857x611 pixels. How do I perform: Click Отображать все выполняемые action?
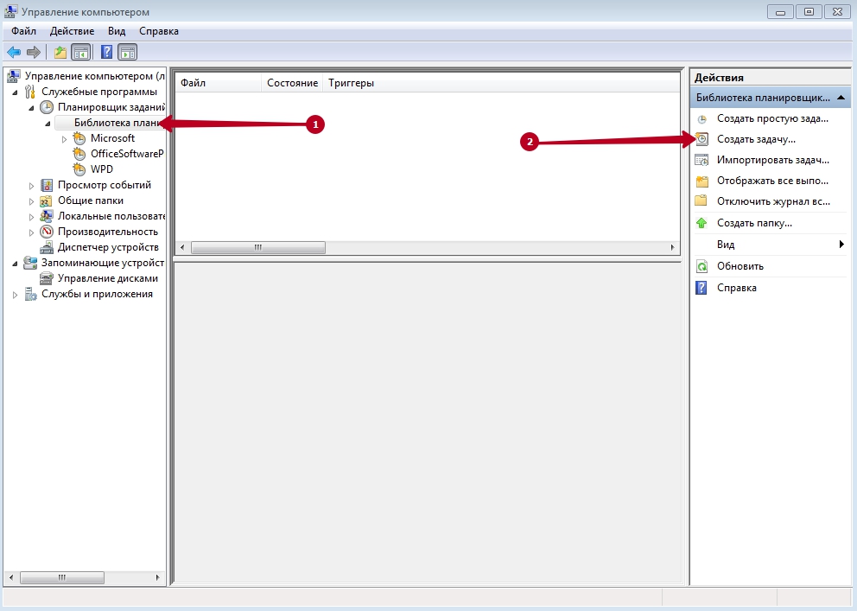tap(772, 181)
